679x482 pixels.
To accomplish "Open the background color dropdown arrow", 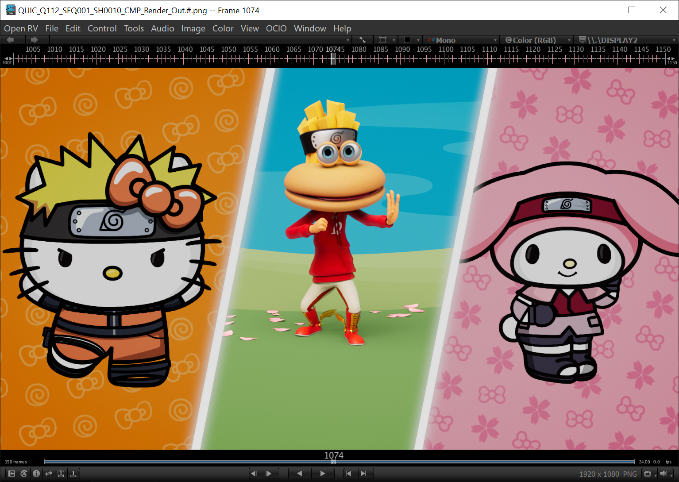I will pyautogui.click(x=418, y=40).
